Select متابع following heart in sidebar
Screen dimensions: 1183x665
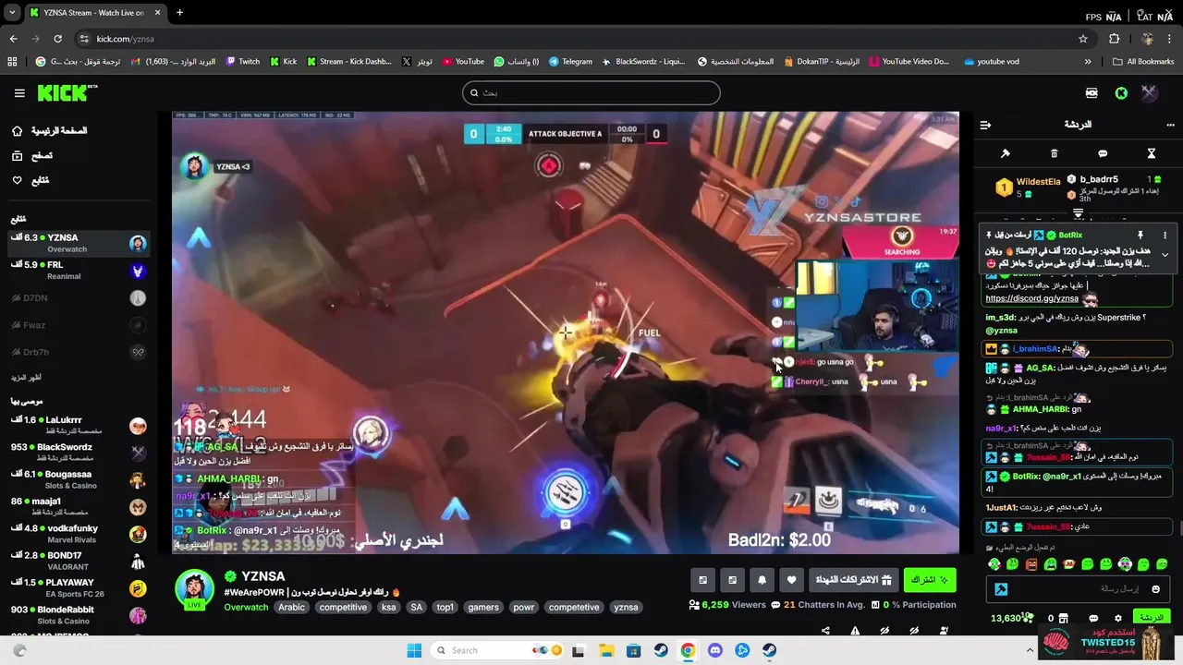[30, 180]
